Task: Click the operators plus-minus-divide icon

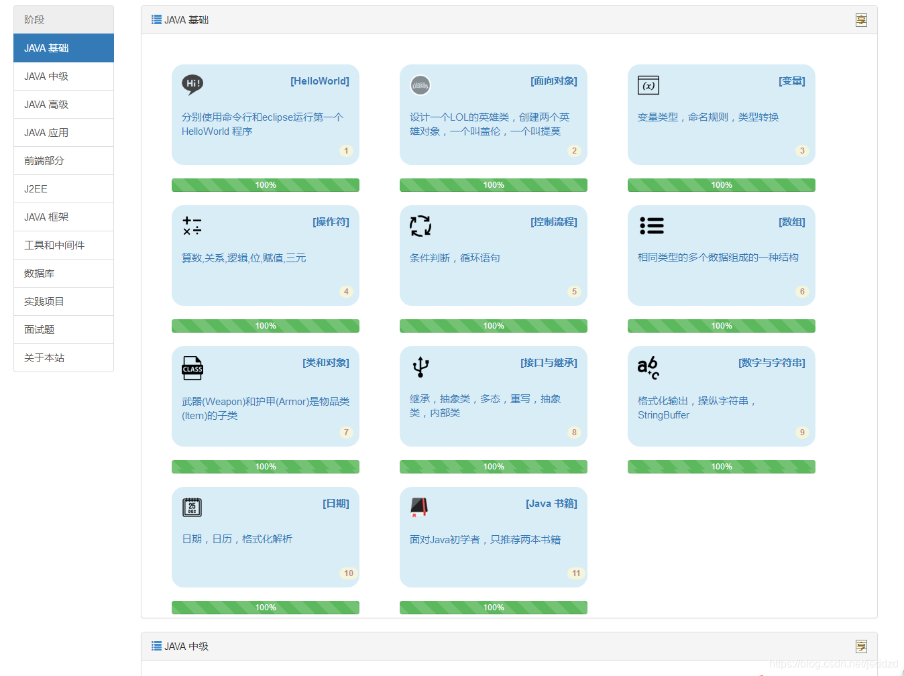Action: [x=192, y=226]
